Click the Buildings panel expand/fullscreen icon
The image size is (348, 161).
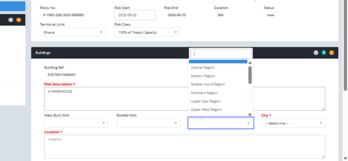click(x=316, y=53)
